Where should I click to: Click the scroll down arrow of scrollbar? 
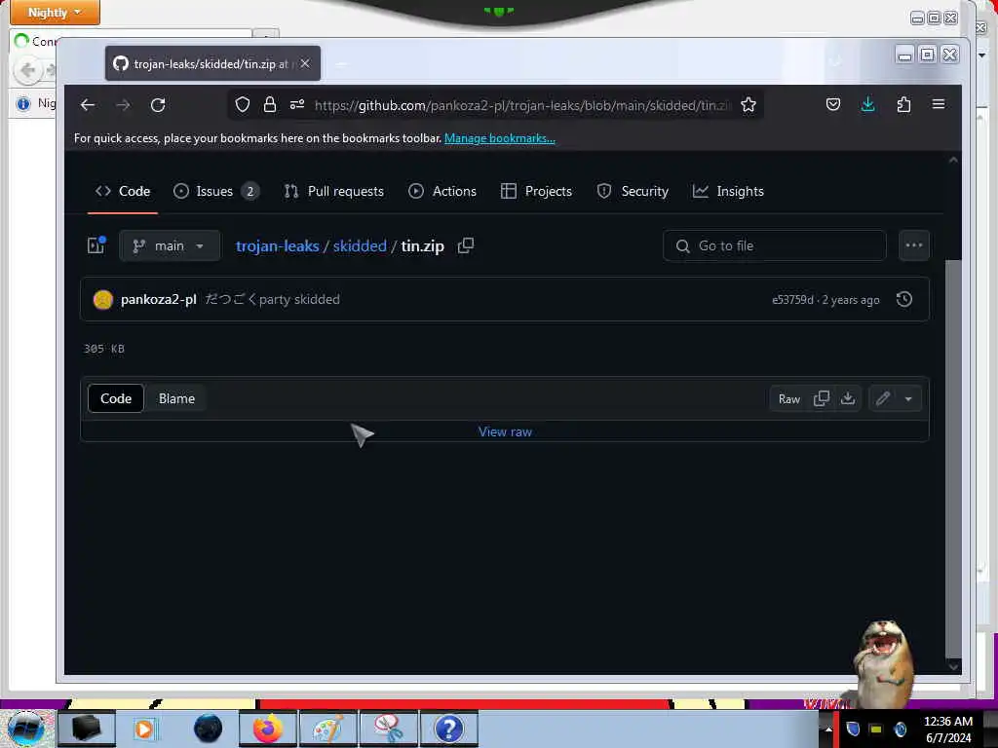coord(953,666)
